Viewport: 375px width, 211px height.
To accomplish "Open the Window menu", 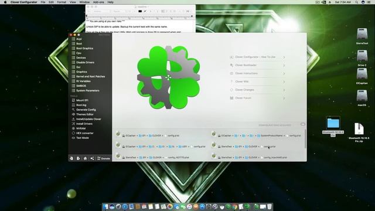I will tap(84, 2).
